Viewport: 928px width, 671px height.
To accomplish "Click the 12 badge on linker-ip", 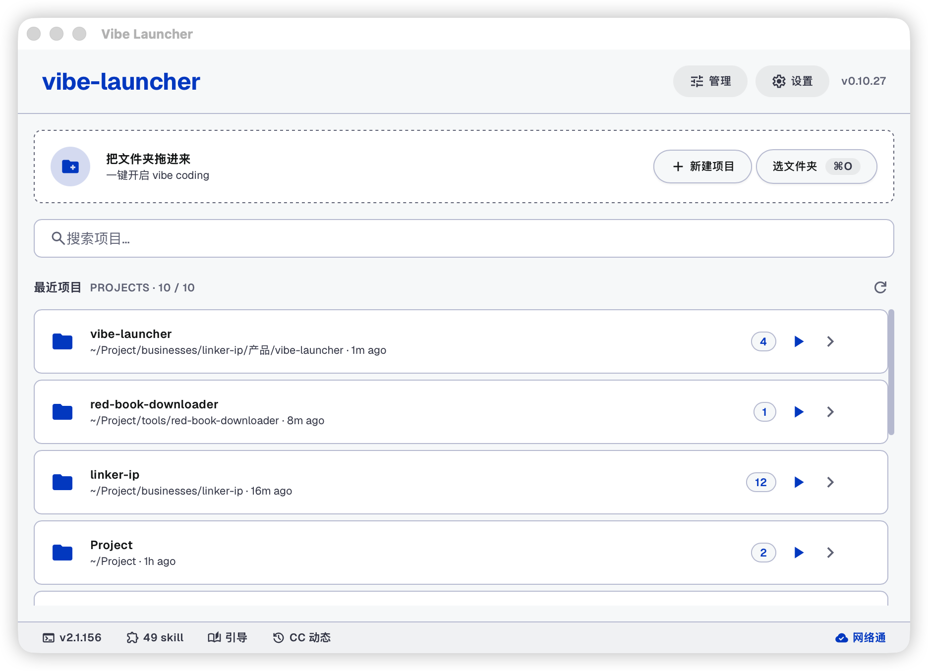I will [x=761, y=482].
